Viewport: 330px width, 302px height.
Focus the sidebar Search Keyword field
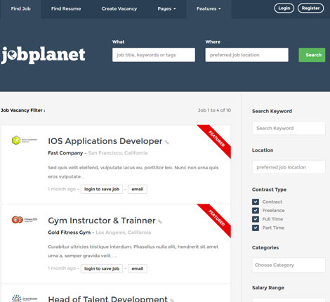click(289, 128)
